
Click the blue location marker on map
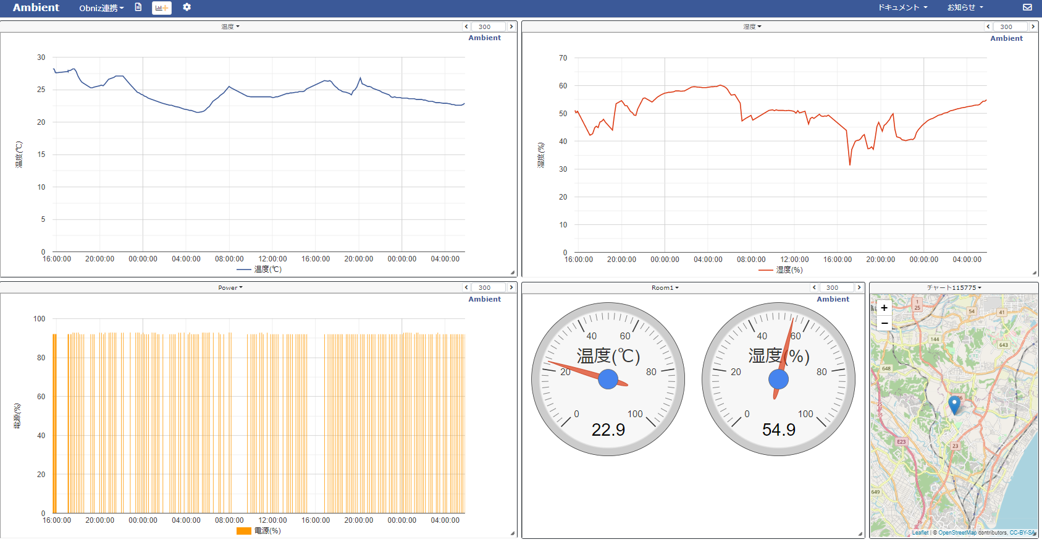pyautogui.click(x=954, y=405)
